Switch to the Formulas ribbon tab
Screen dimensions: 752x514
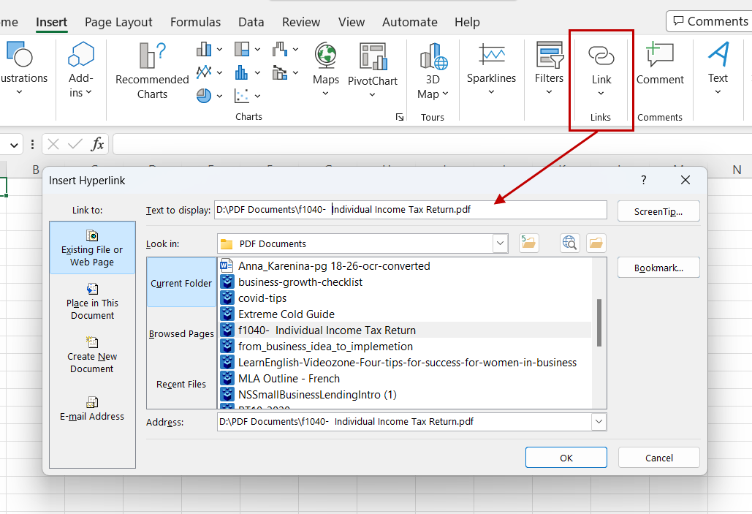(x=195, y=22)
